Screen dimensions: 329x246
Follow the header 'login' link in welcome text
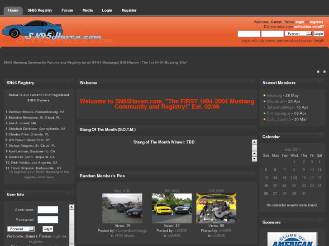pos(300,22)
